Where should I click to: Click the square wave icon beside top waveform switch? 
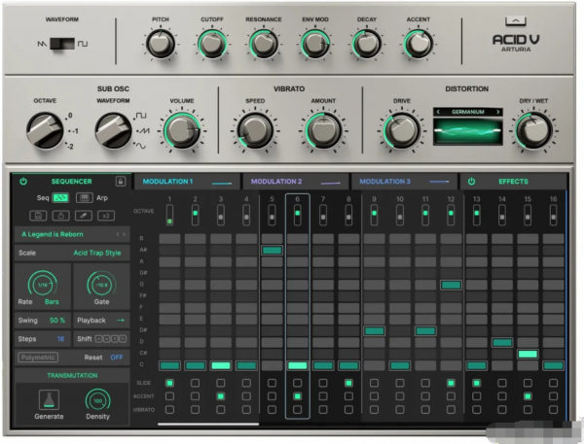tap(83, 44)
